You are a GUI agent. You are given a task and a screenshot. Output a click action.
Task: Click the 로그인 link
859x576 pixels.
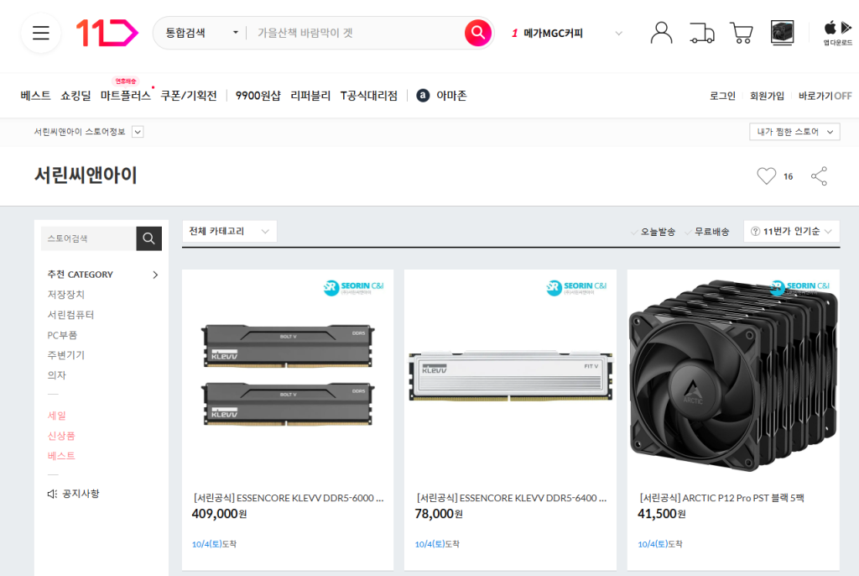coord(722,97)
